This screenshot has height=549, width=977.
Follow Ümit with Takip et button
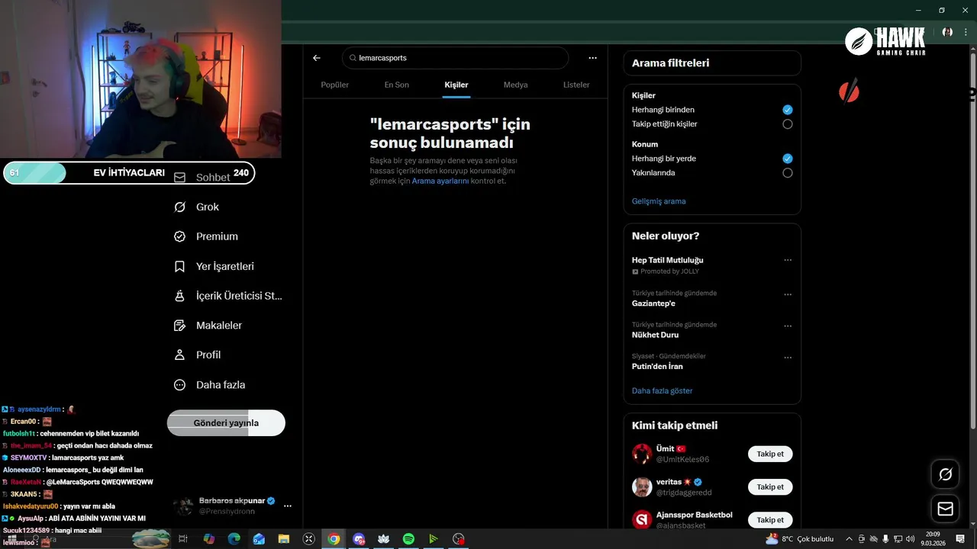(770, 454)
